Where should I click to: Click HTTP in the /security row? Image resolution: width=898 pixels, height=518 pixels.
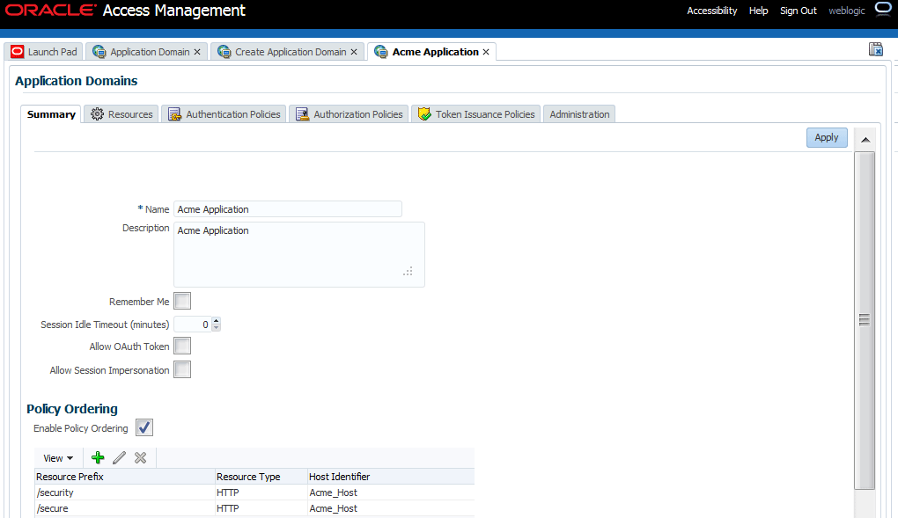(x=227, y=492)
